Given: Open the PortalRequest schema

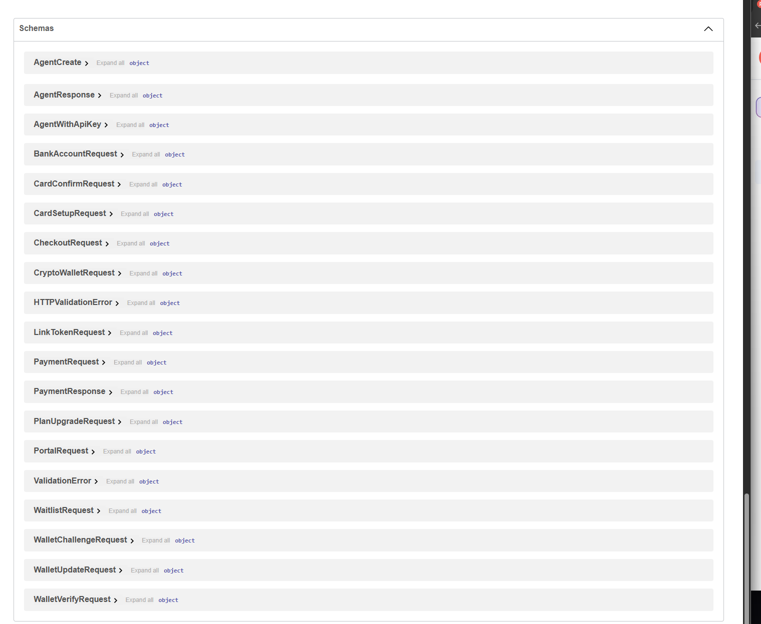Looking at the screenshot, I should coord(60,451).
